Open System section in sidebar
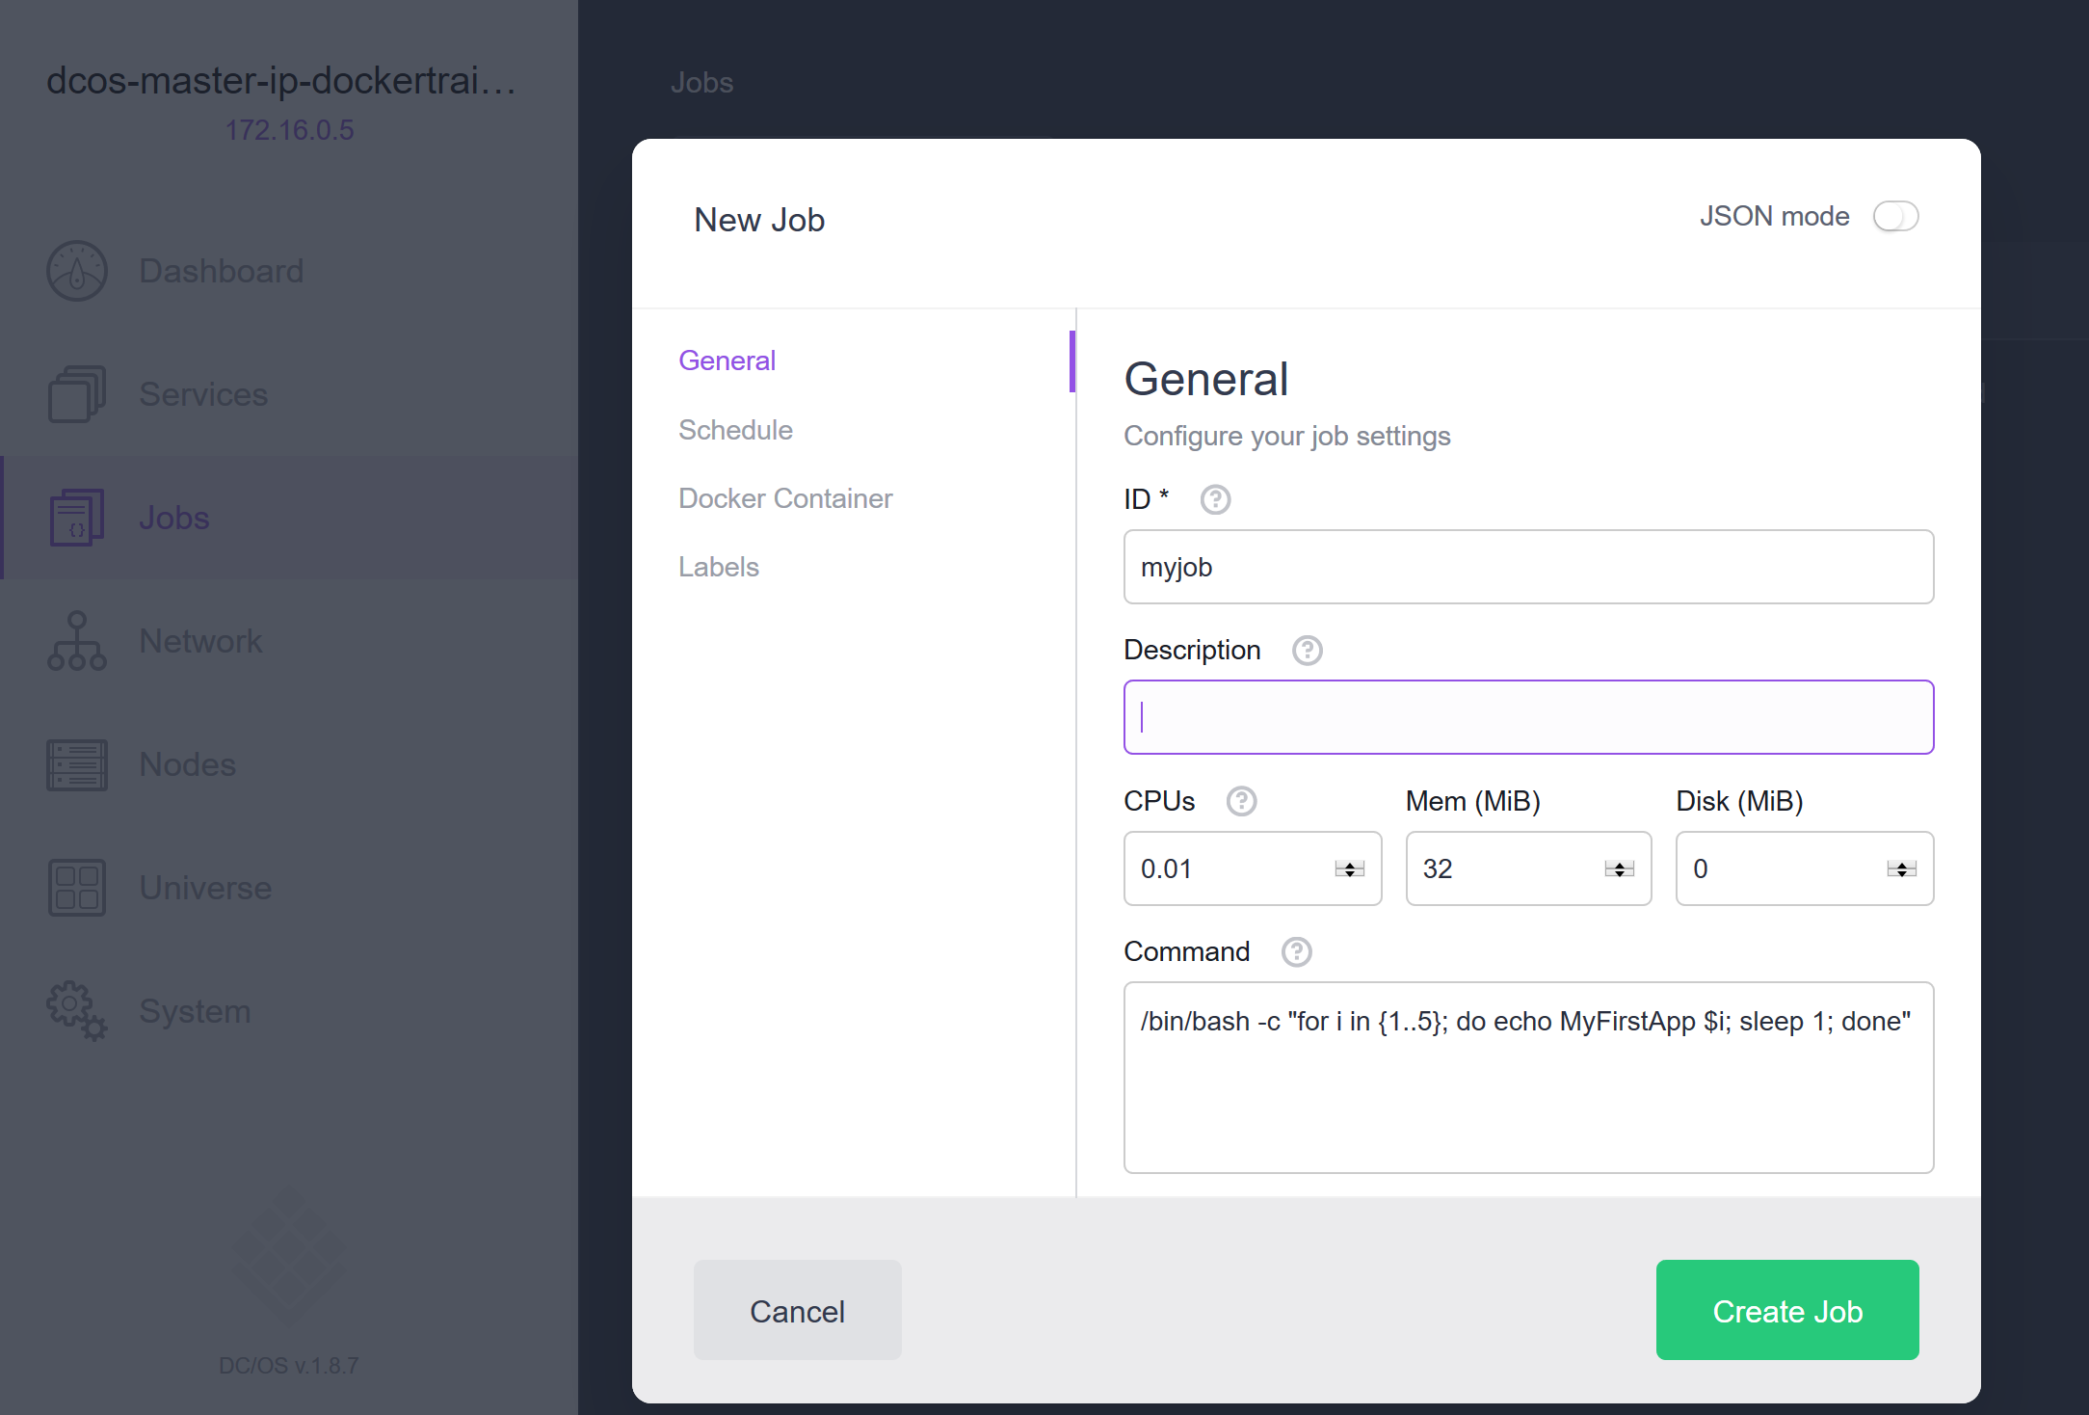The image size is (2089, 1415). coord(289,1011)
